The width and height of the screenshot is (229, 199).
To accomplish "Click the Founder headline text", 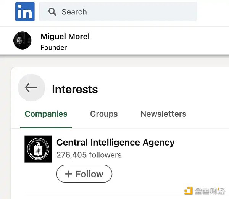I will [53, 47].
